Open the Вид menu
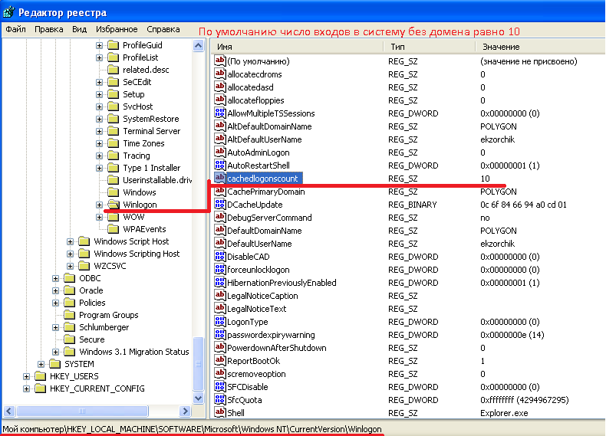The width and height of the screenshot is (606, 436). pos(79,29)
